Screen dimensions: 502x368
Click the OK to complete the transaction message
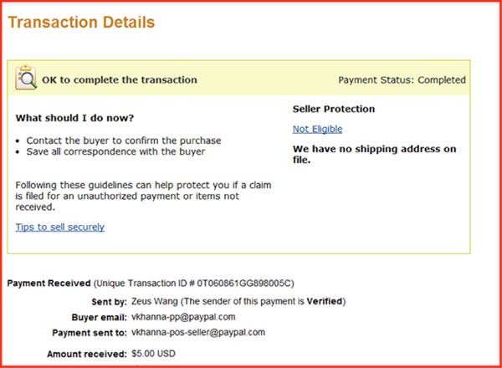(x=120, y=80)
